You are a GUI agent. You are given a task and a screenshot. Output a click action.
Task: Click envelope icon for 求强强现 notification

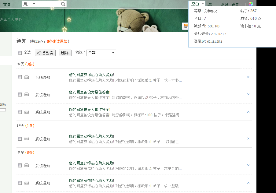pyautogui.click(x=27, y=112)
